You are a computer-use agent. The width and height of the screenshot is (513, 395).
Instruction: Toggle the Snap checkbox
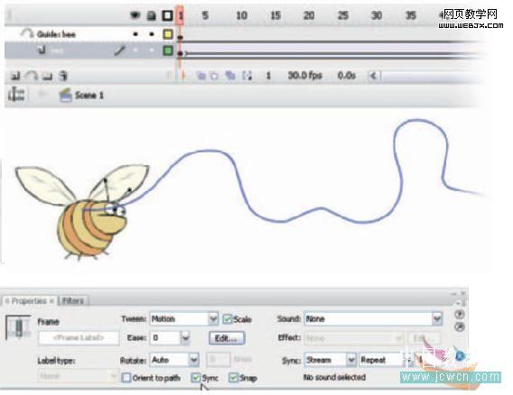point(233,378)
